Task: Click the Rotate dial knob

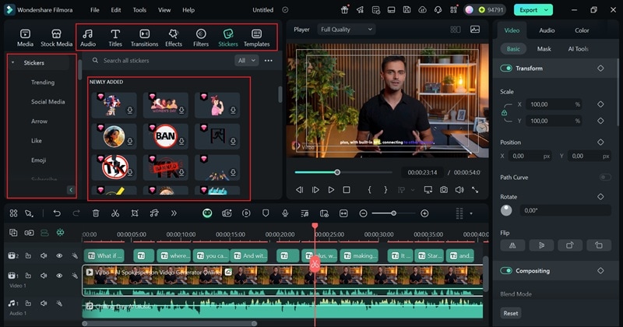Action: point(506,210)
